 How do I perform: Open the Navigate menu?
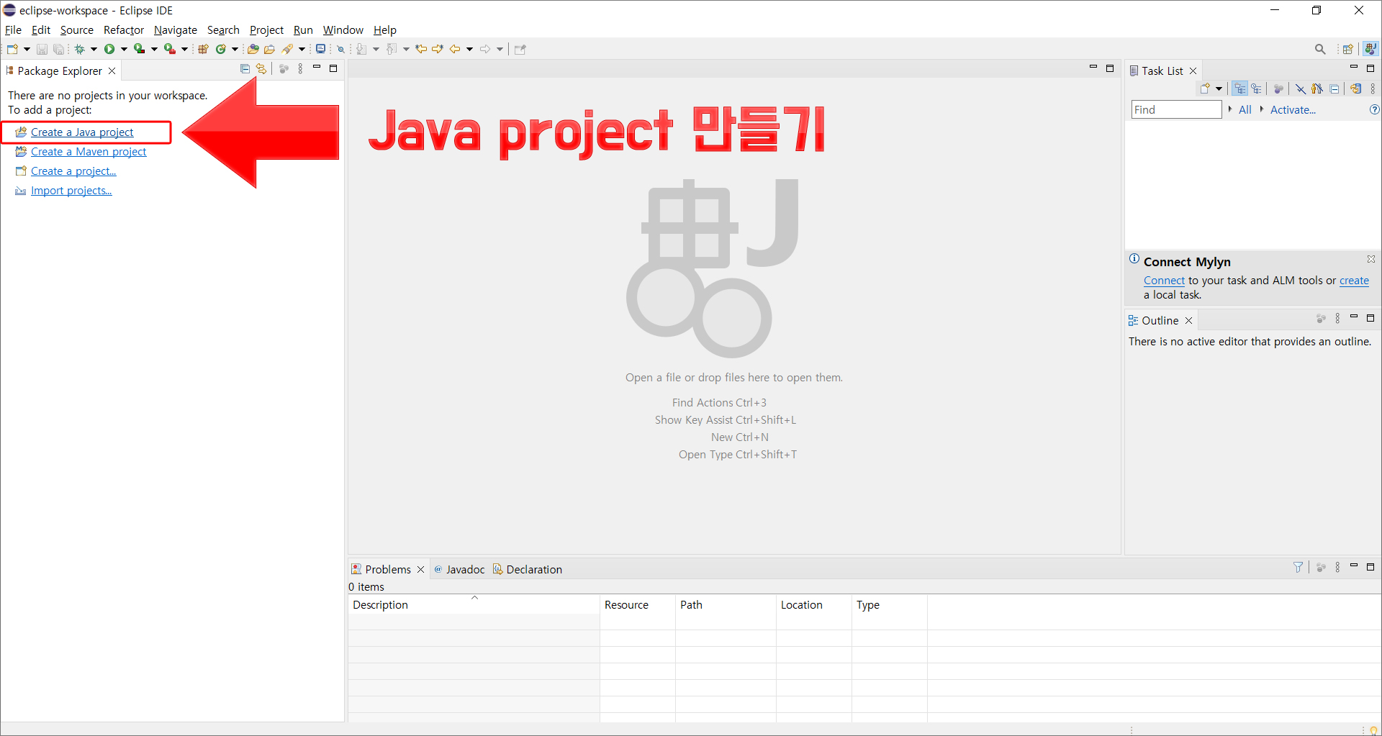(x=176, y=29)
